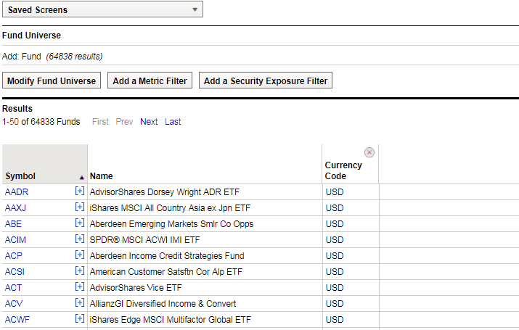
Task: Click USD cell in AADR row
Action: tap(335, 191)
